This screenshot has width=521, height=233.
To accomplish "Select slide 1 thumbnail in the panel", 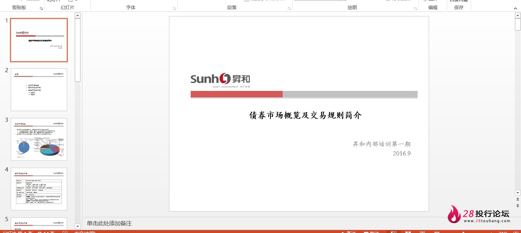I will [x=39, y=40].
